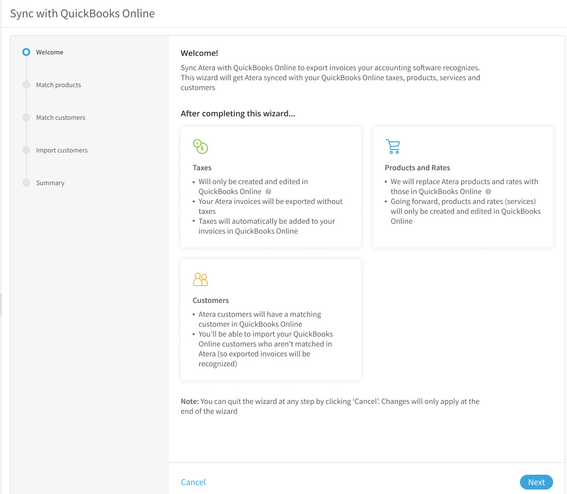Click the Products and Rates heading
This screenshot has height=494, width=567.
pos(417,168)
